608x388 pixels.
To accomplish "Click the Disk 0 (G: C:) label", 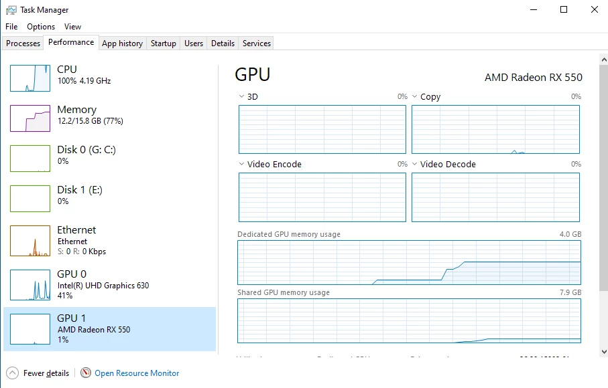I will pos(86,150).
